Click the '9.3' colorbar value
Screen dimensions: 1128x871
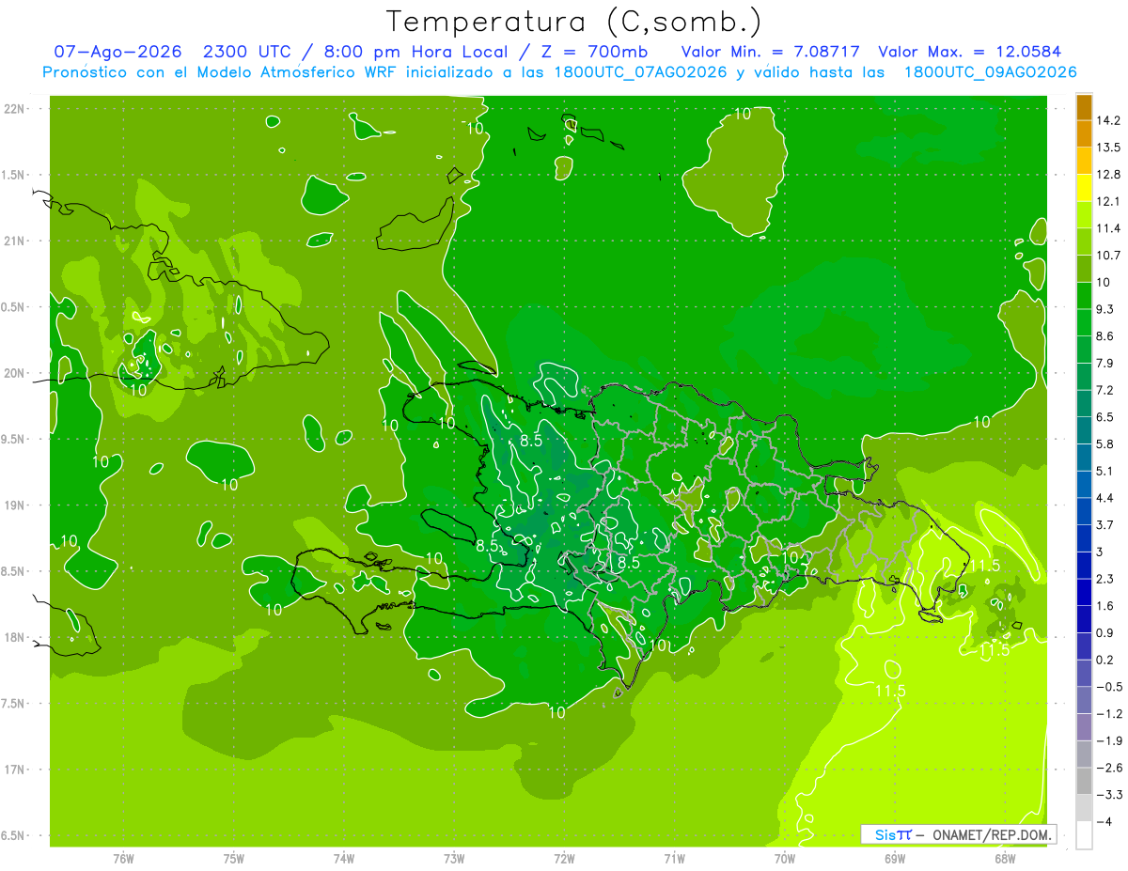[1105, 309]
